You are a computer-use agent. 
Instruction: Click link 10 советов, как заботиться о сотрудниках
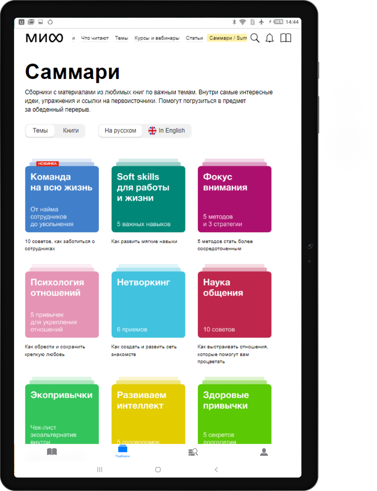[x=60, y=245]
